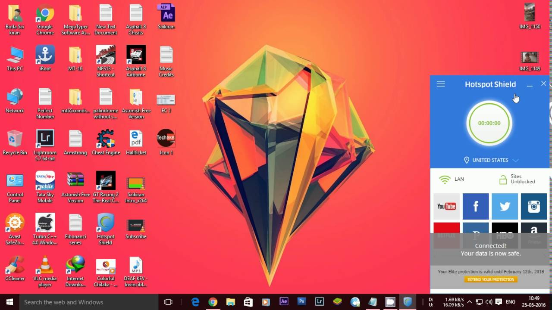Image resolution: width=552 pixels, height=310 pixels.
Task: Open the Action Center notifications icon
Action: click(499, 302)
